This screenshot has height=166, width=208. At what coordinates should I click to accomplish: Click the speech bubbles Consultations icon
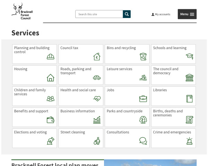click(x=143, y=141)
